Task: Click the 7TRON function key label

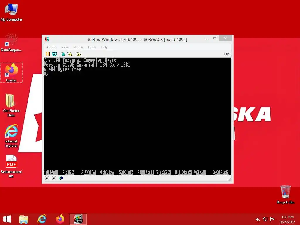Action: pyautogui.click(x=163, y=172)
